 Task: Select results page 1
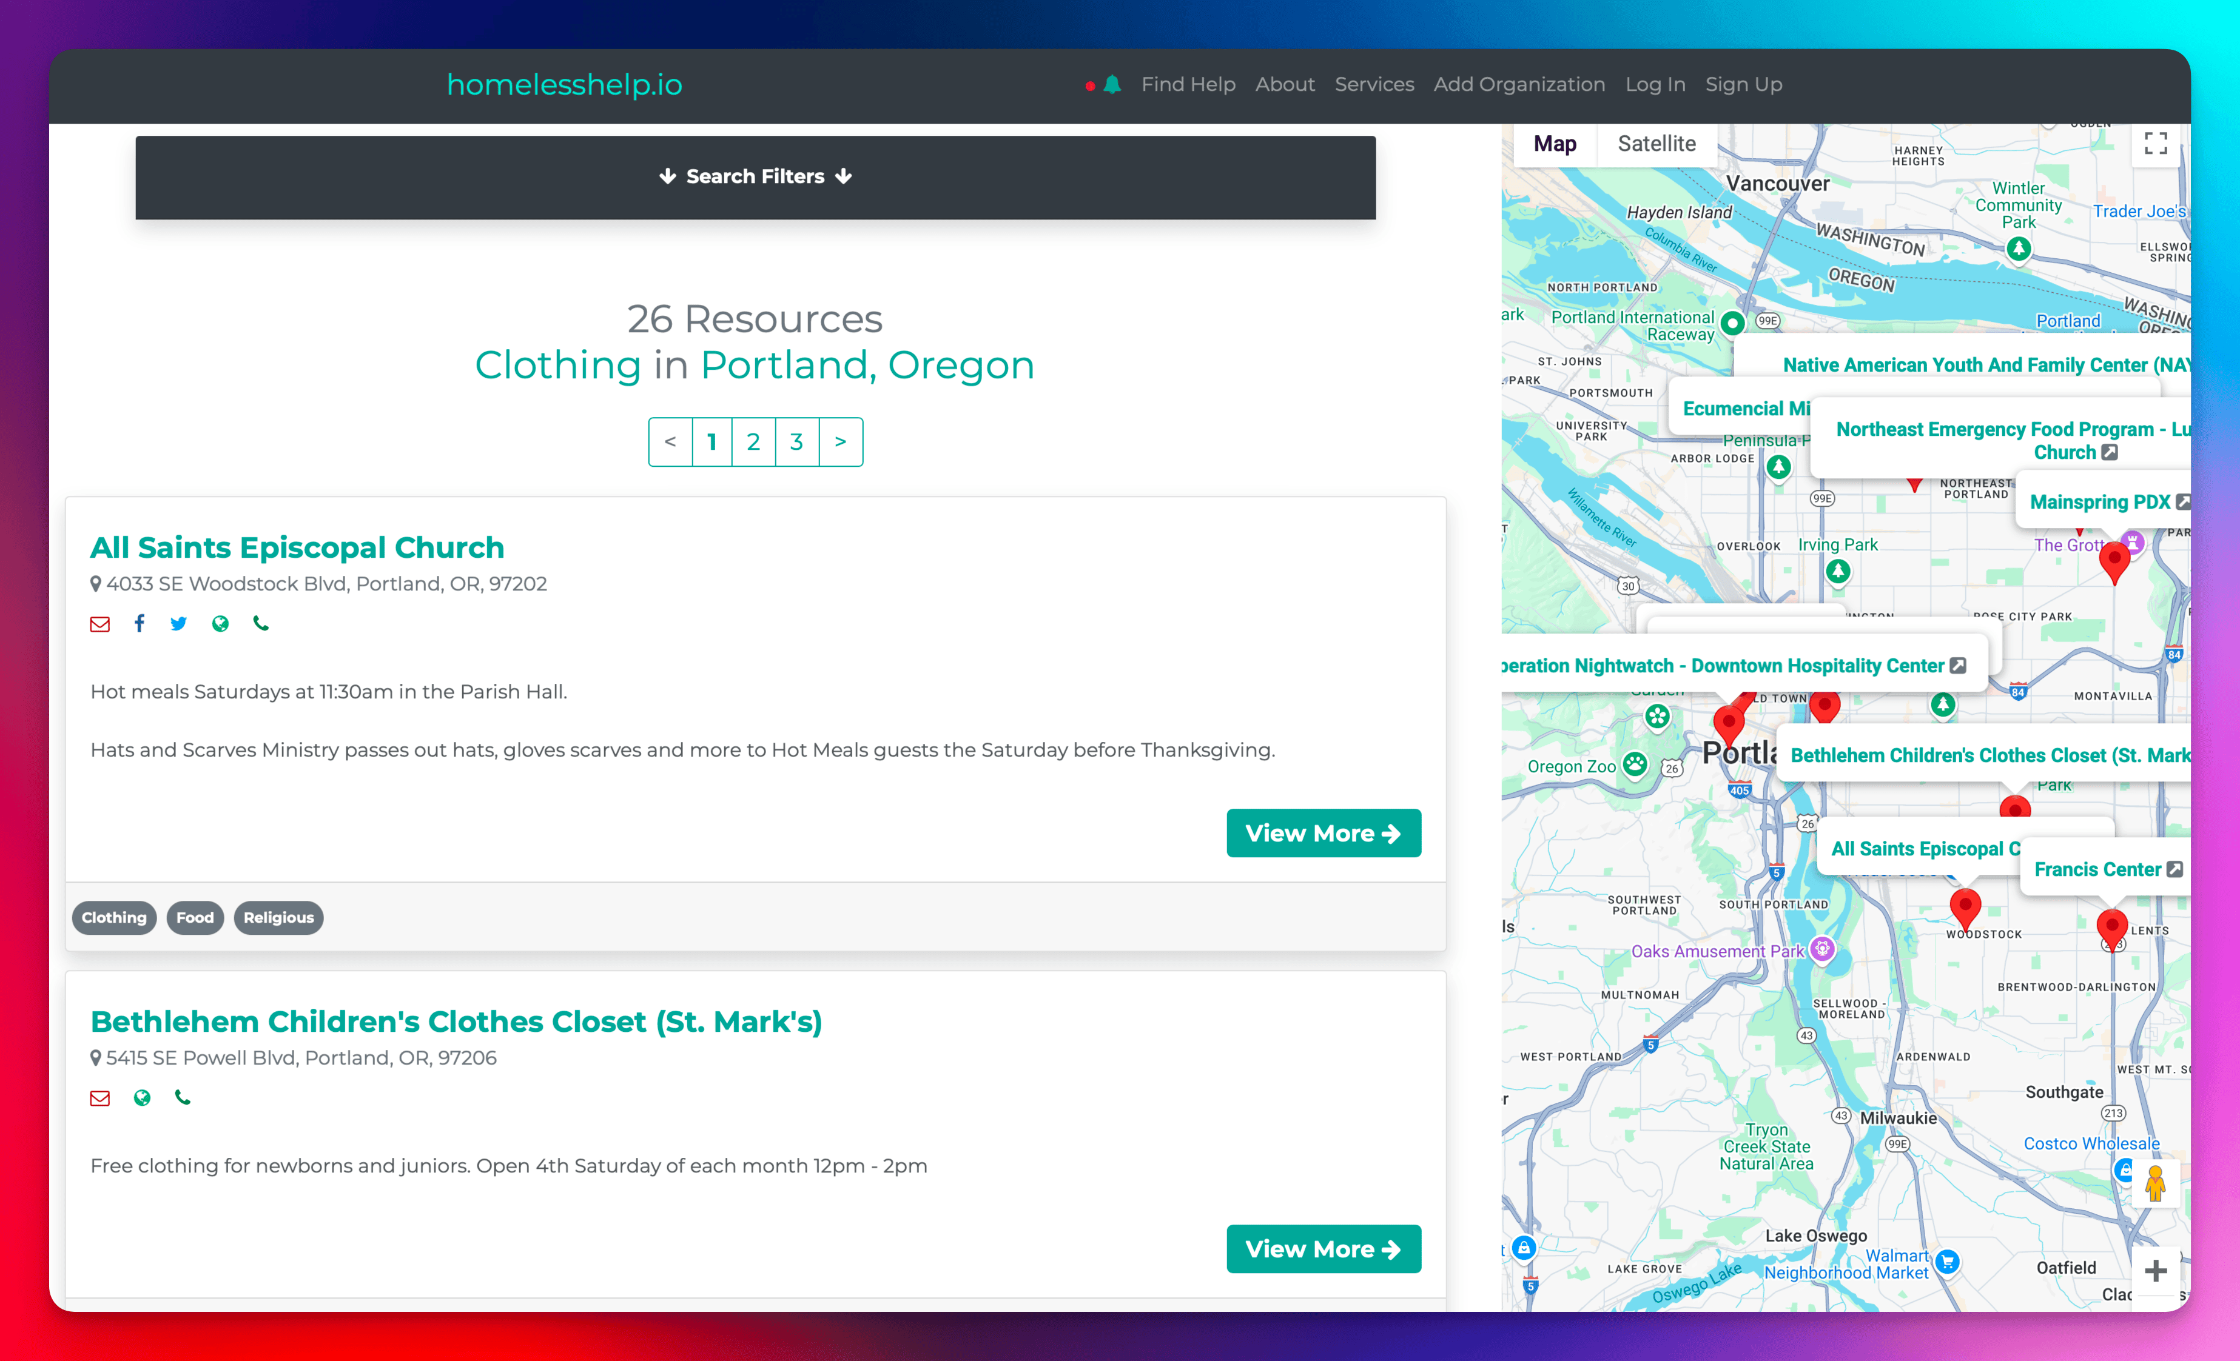point(712,441)
